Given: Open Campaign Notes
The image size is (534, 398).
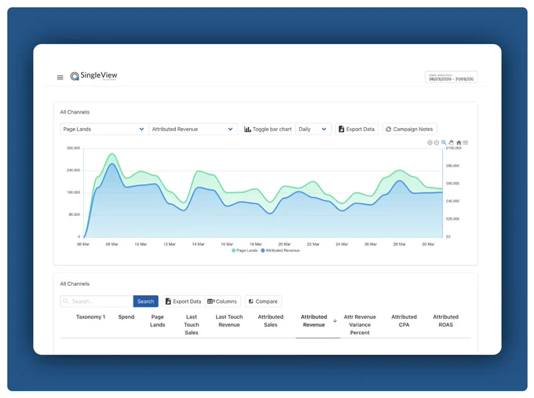Looking at the screenshot, I should [x=410, y=130].
